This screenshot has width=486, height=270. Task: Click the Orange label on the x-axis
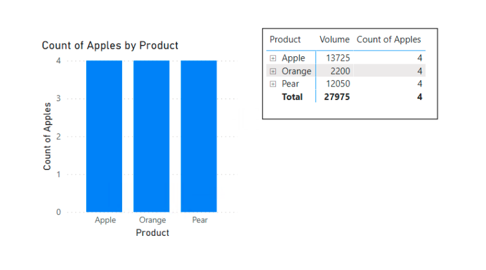click(x=153, y=220)
